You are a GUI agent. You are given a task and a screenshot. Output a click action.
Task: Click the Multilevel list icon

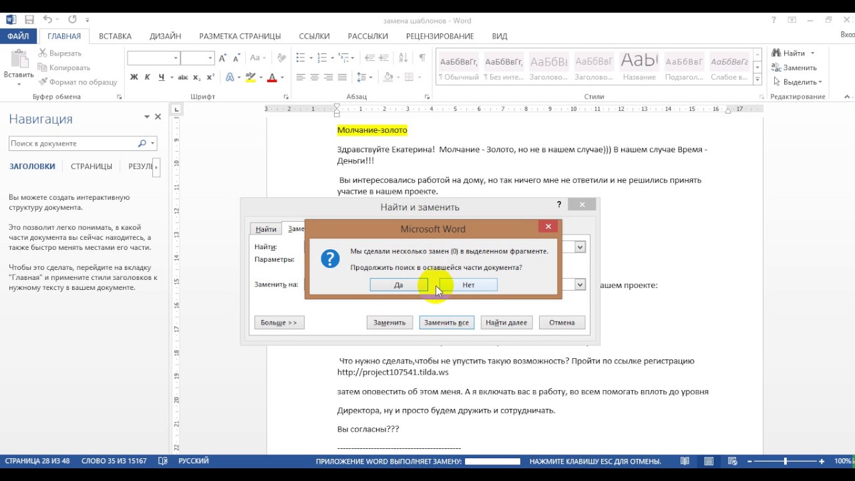tap(345, 58)
